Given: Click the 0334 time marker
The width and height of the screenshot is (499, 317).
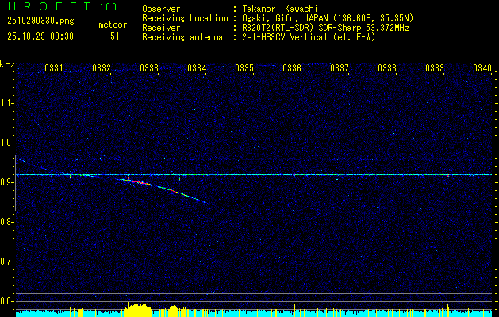Looking at the screenshot, I should (x=197, y=68).
